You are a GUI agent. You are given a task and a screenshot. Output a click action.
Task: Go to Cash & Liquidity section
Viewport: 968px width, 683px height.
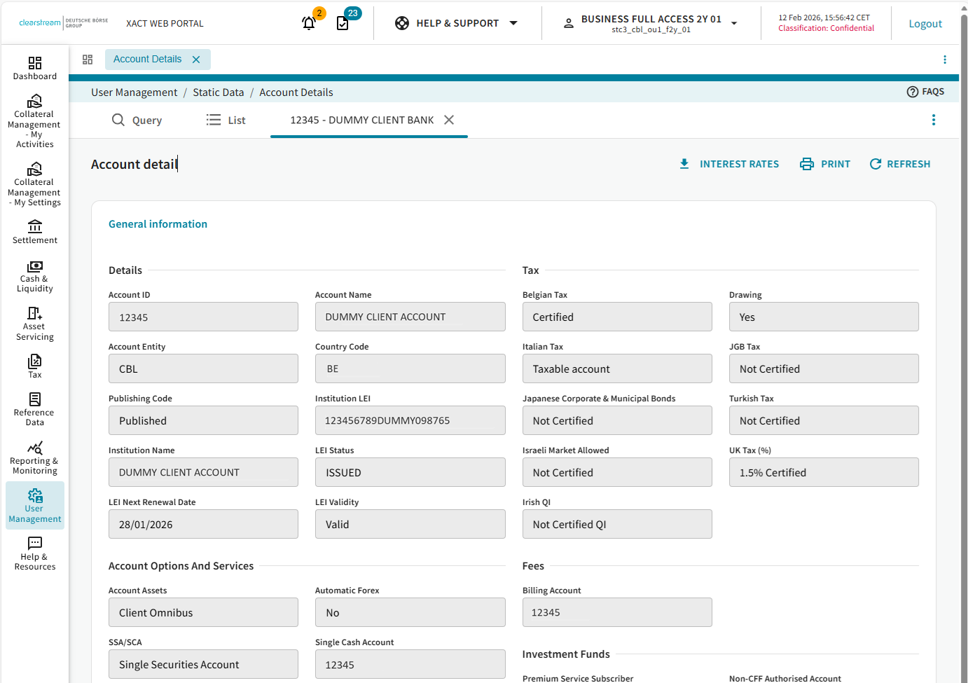tap(35, 276)
